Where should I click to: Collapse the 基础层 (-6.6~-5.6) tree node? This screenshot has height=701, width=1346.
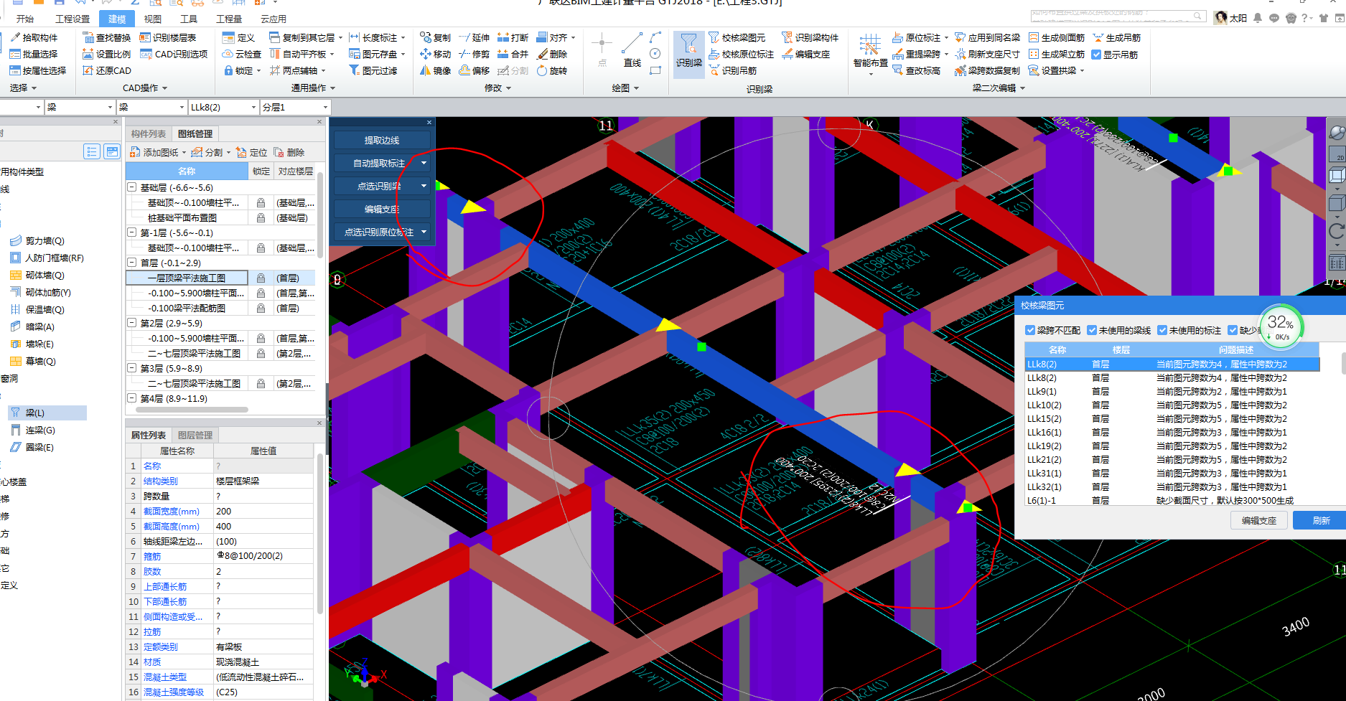click(x=132, y=187)
